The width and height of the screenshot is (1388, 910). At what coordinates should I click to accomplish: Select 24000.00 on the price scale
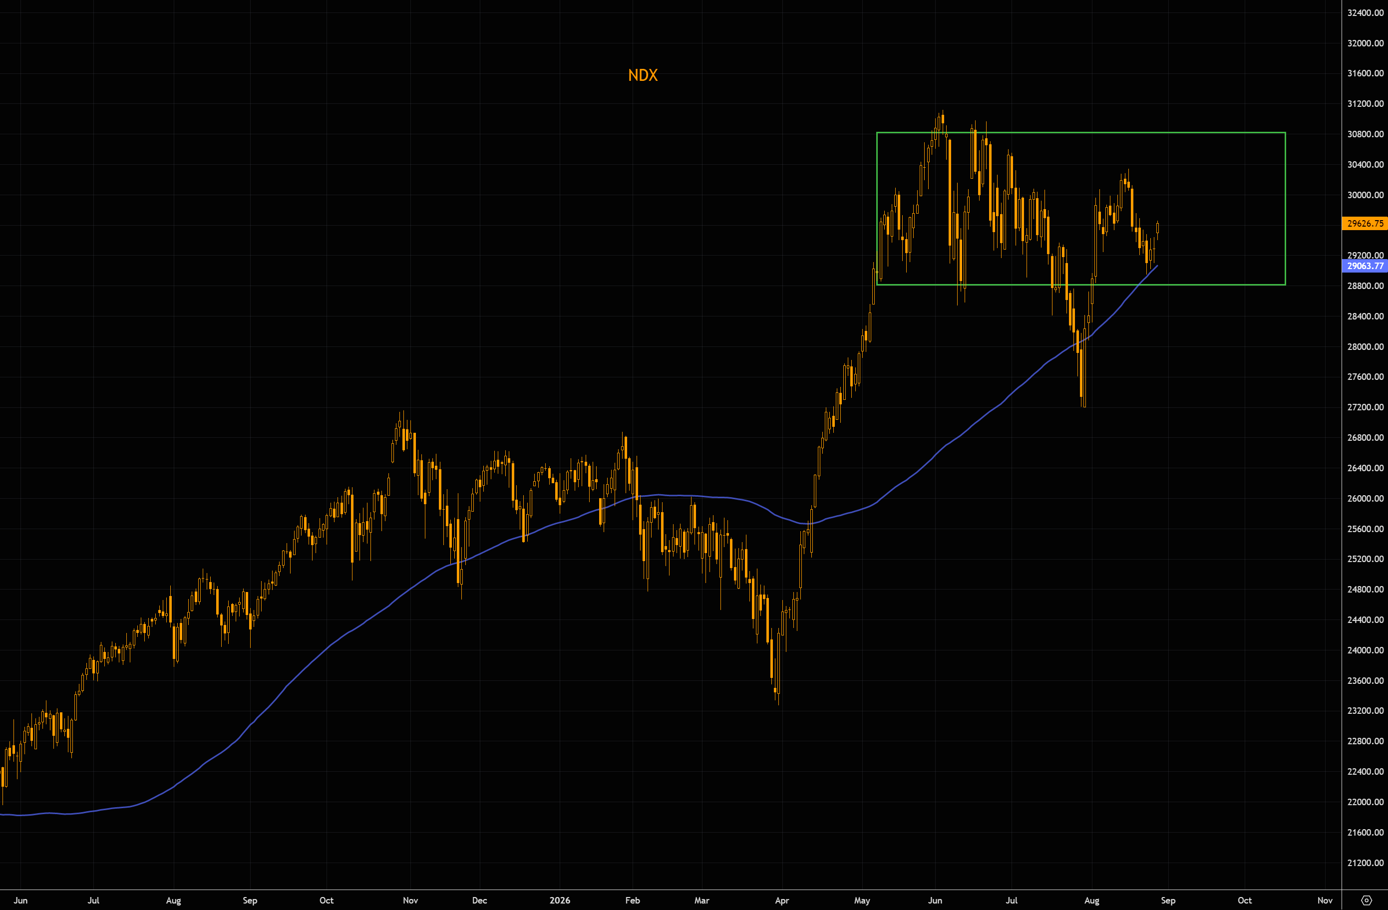click(x=1365, y=650)
